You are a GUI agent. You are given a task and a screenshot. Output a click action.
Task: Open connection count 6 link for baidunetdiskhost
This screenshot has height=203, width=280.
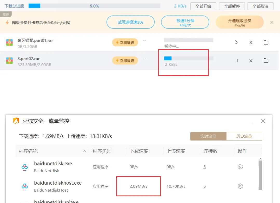[204, 186]
